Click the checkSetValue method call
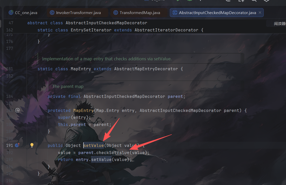 (113, 153)
